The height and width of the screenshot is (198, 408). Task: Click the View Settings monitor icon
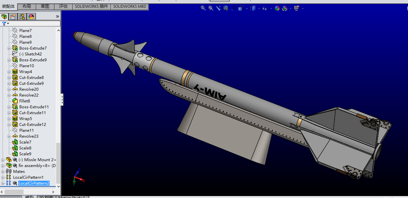(296, 8)
